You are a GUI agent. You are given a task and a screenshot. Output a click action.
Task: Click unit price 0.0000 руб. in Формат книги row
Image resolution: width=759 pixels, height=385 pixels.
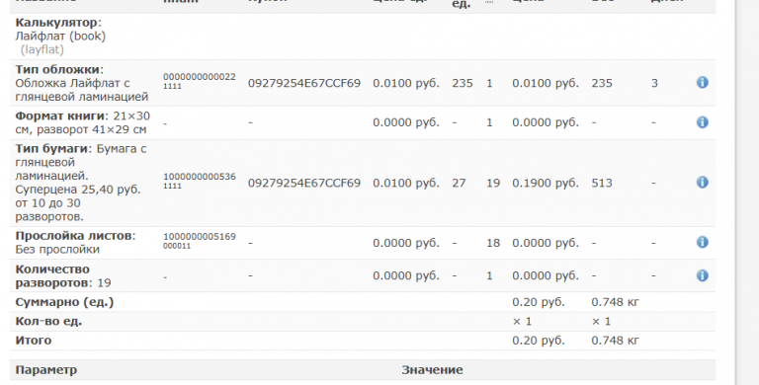406,122
